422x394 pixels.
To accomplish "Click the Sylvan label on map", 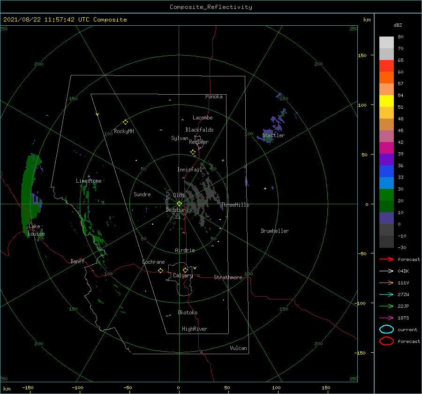I will 180,138.
